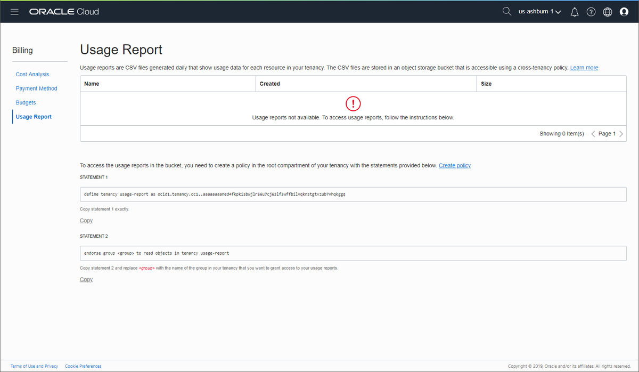Click the Usage Report page heading

[x=121, y=50]
